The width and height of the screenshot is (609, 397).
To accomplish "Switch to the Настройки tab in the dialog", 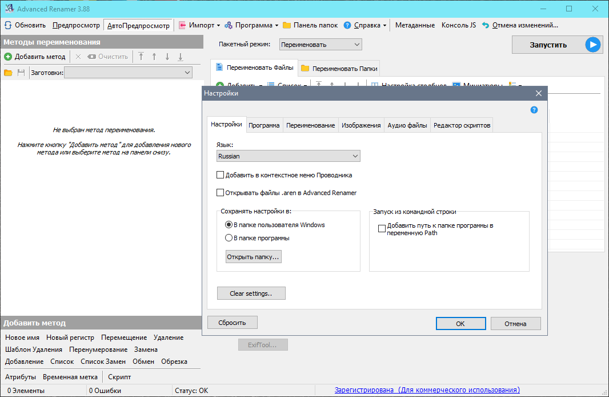I will (x=226, y=125).
